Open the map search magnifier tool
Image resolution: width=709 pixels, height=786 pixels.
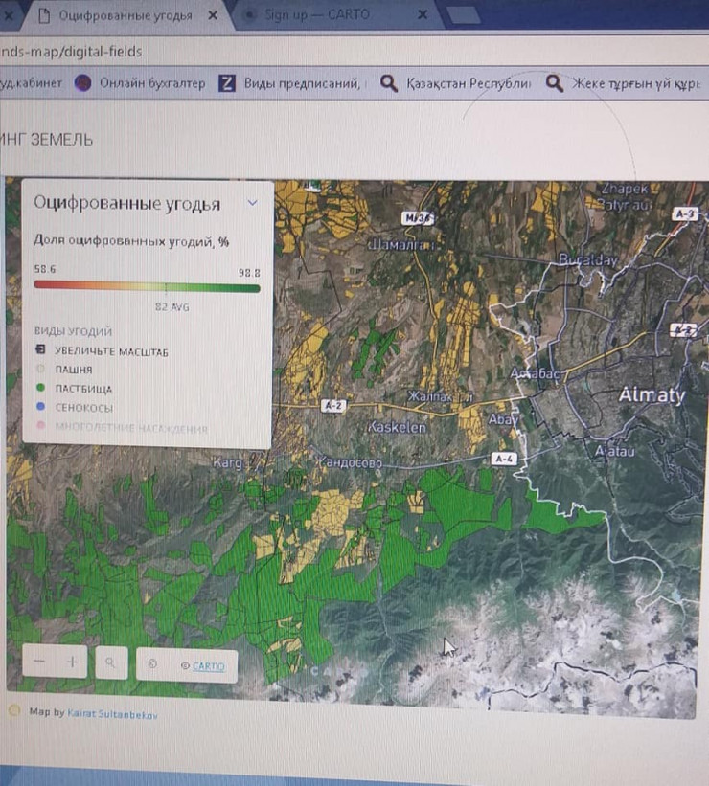tap(111, 662)
